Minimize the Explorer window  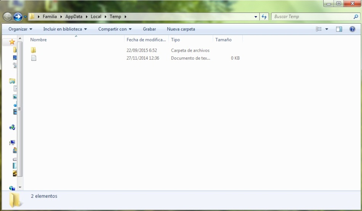coord(328,3)
